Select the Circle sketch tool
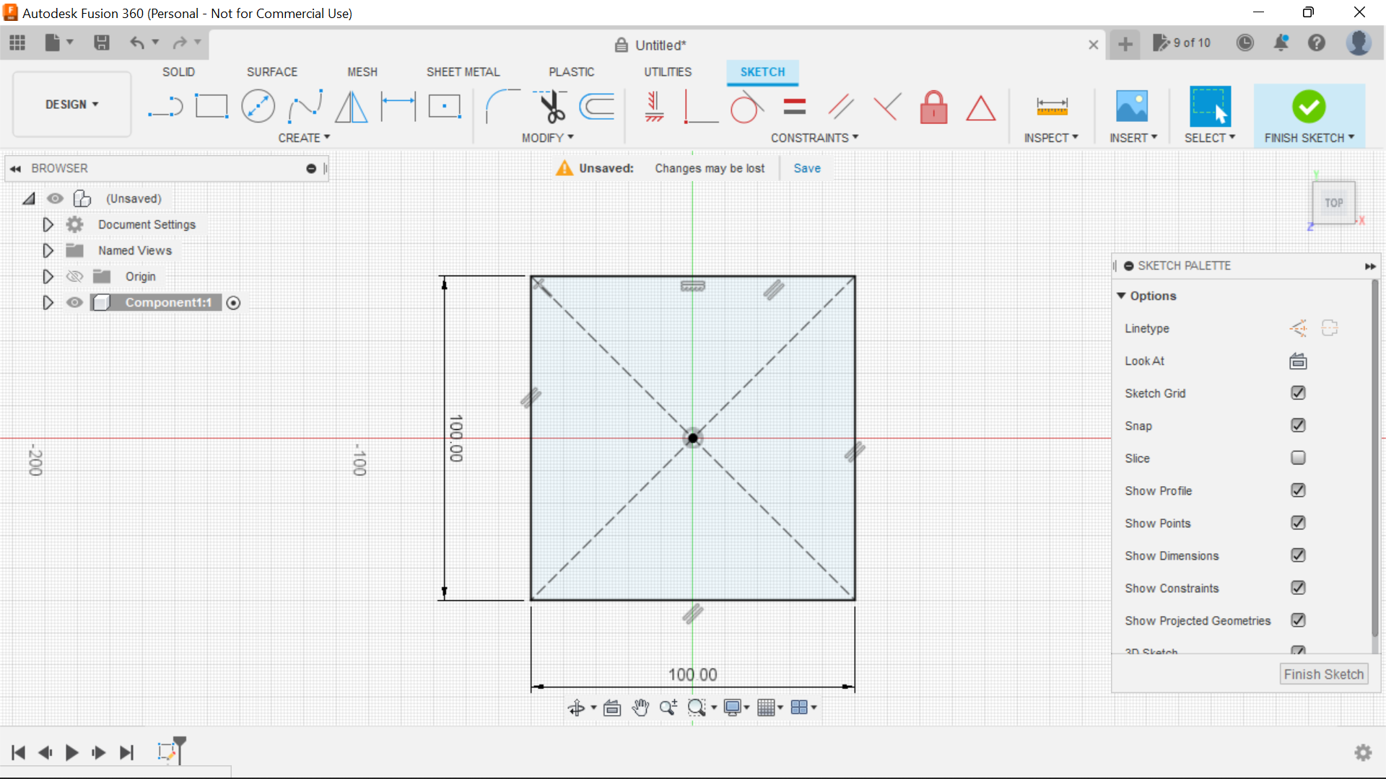This screenshot has height=779, width=1386. (x=258, y=106)
